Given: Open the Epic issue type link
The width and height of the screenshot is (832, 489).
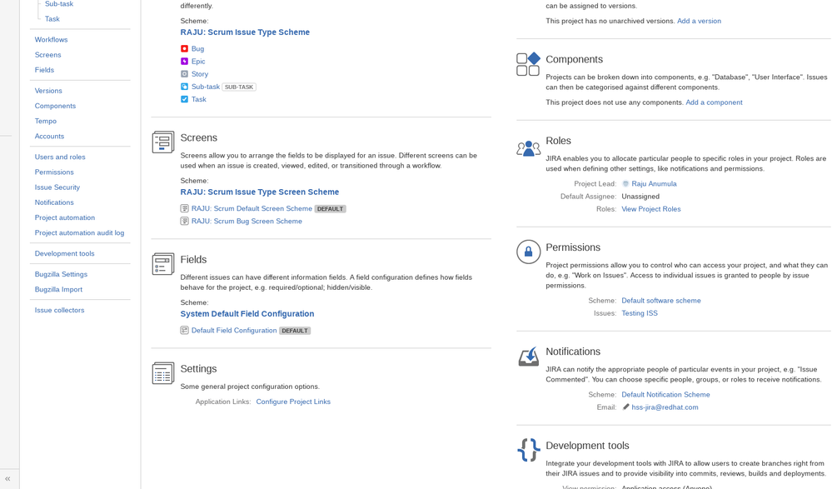Looking at the screenshot, I should click(x=198, y=61).
